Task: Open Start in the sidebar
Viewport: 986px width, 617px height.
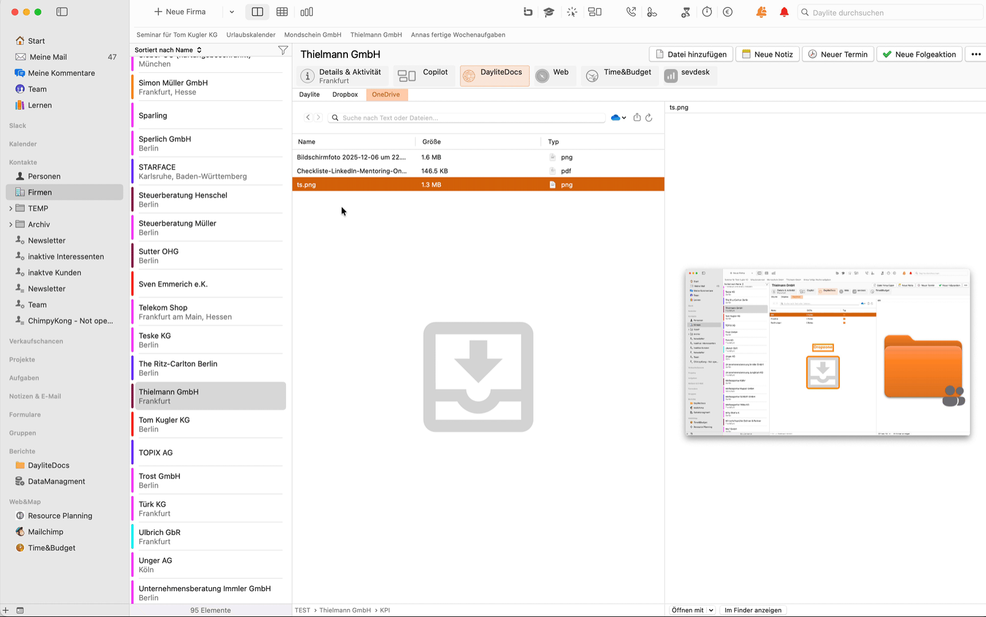Action: click(36, 41)
